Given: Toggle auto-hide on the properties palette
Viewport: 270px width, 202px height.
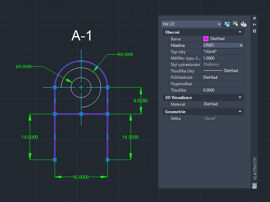Looking at the screenshot, I should click(254, 25).
